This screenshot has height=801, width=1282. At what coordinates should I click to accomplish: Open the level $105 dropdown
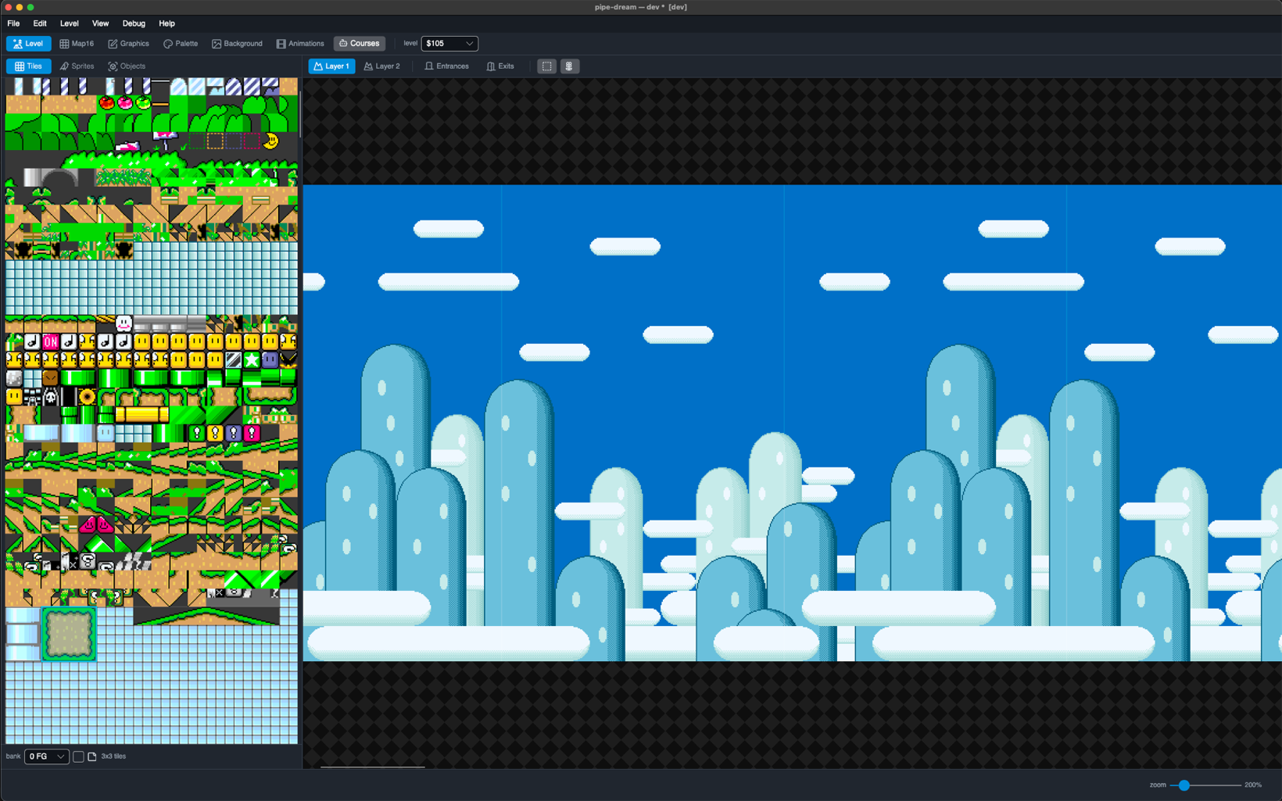pos(449,44)
